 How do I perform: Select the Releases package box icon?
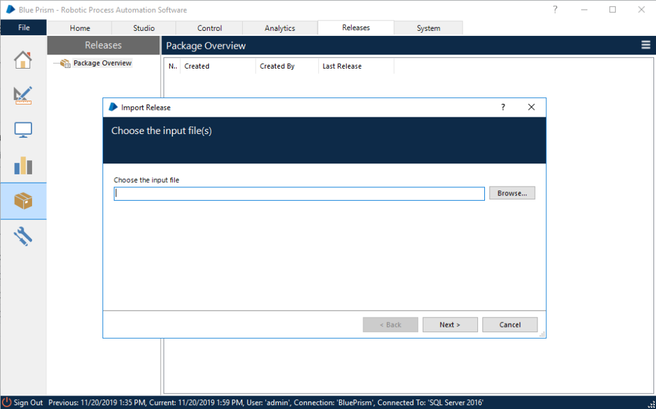(x=23, y=201)
